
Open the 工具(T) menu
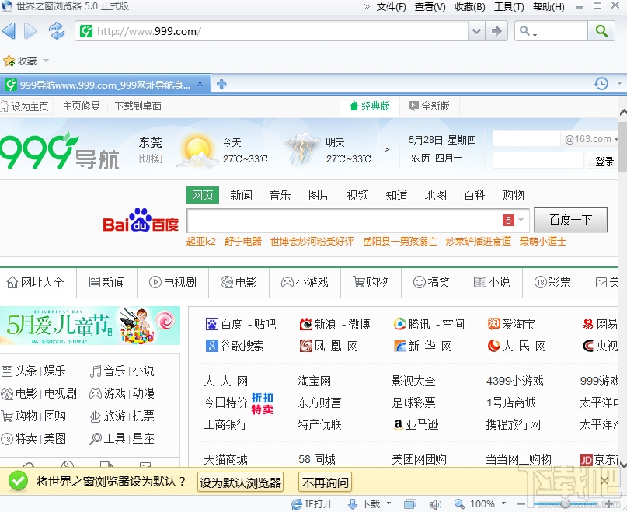(x=509, y=7)
